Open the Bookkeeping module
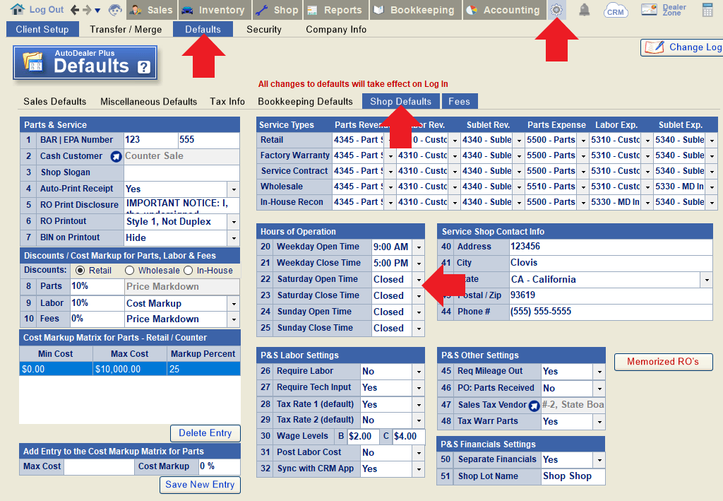 point(415,10)
